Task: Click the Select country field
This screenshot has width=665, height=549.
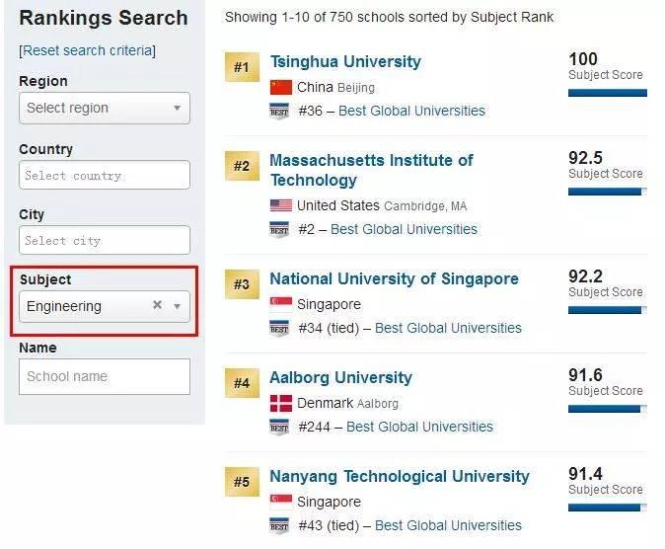Action: tap(105, 175)
